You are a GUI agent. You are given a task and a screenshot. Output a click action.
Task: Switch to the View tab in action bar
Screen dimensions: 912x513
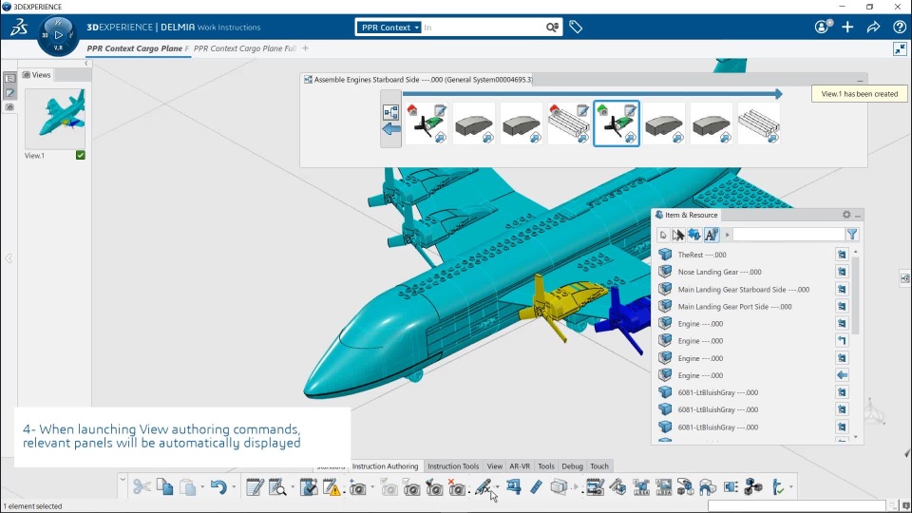[494, 465]
